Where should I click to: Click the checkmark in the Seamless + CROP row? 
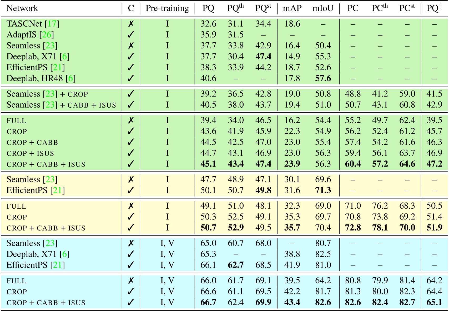(x=131, y=94)
